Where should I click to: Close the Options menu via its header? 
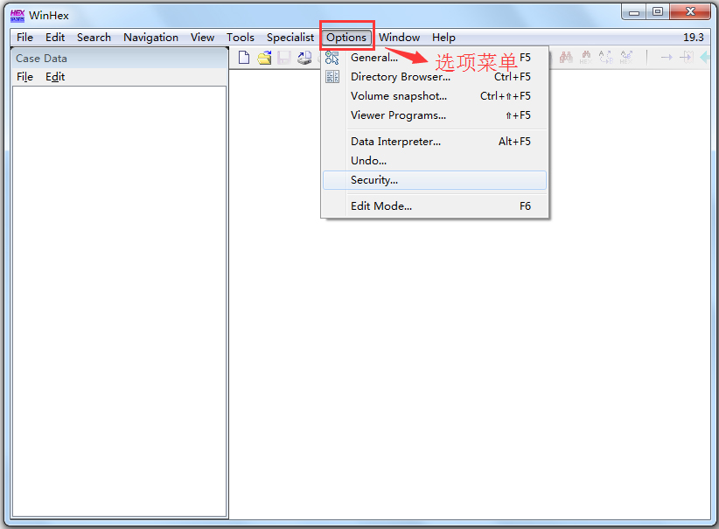click(x=346, y=38)
